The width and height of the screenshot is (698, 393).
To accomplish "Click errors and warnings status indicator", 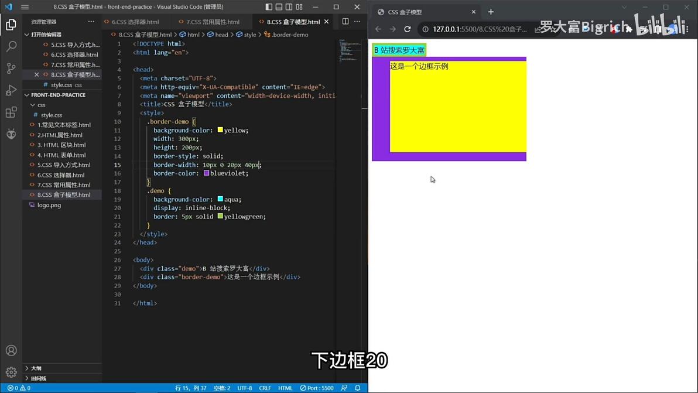I will pos(19,388).
